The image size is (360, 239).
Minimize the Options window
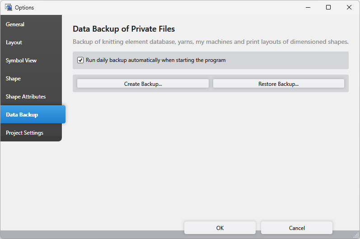(x=308, y=7)
